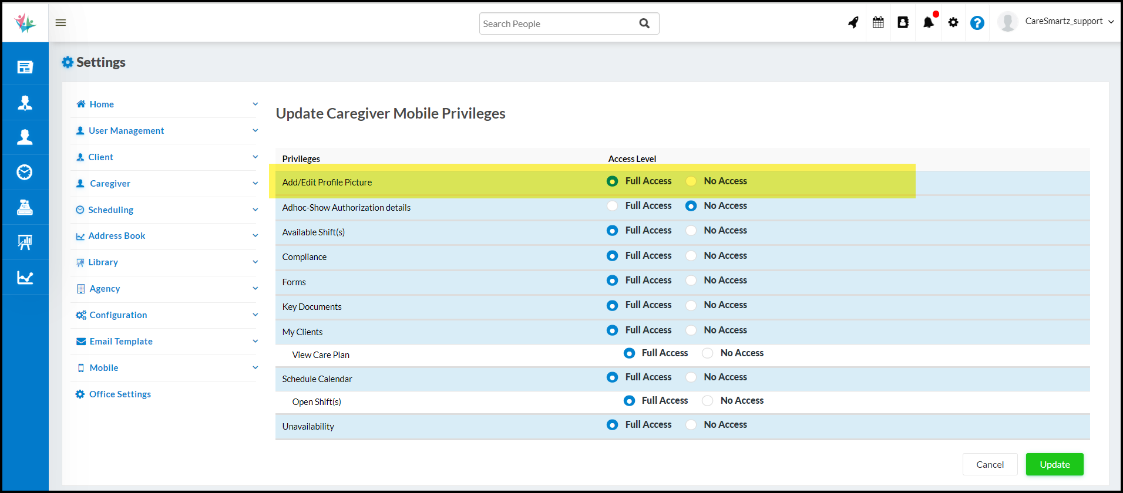Image resolution: width=1123 pixels, height=493 pixels.
Task: Click the contact book icon in header
Action: [903, 23]
